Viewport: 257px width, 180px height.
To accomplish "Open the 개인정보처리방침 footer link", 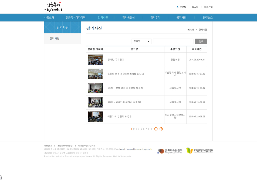I will click(65, 145).
